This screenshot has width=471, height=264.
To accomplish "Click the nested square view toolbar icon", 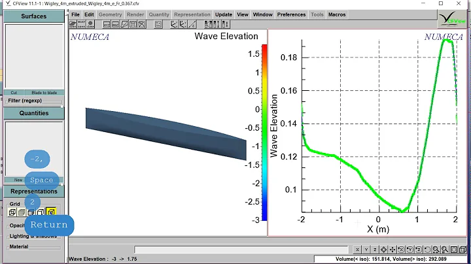I will click(x=133, y=24).
